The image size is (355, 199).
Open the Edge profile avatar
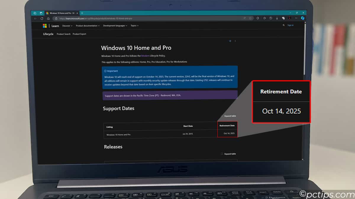(290, 18)
